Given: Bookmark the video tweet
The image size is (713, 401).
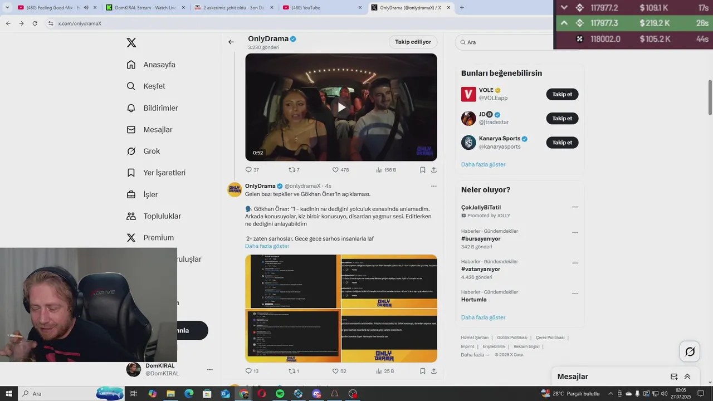Looking at the screenshot, I should 423,170.
